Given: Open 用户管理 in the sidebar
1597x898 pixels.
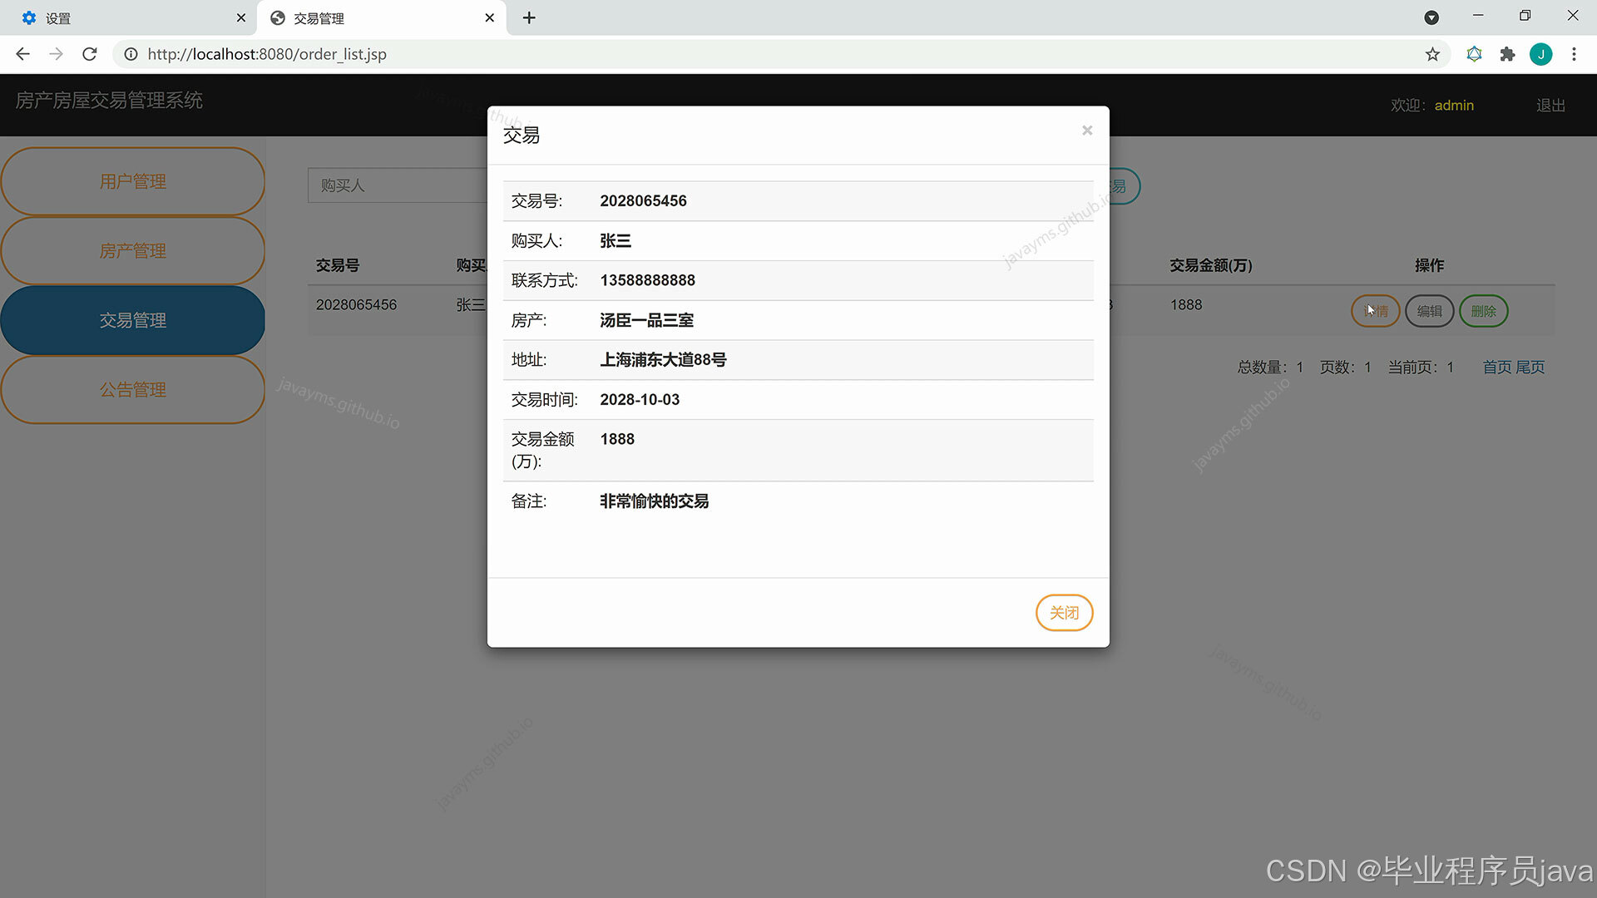Looking at the screenshot, I should pos(133,180).
